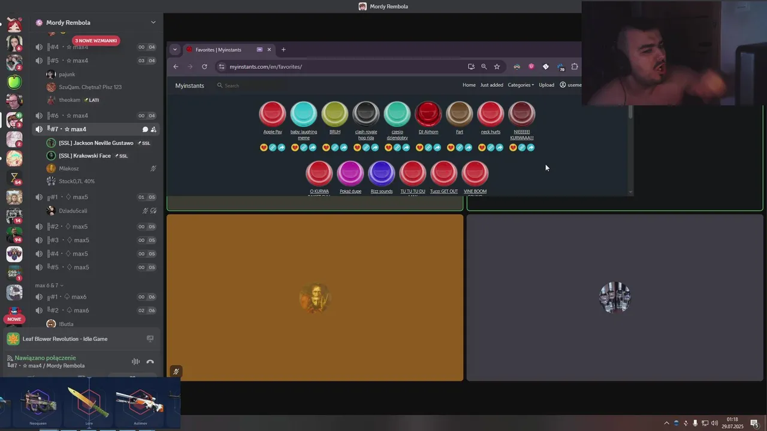Copy link icon under Fart
Image resolution: width=767 pixels, height=431 pixels.
click(460, 147)
